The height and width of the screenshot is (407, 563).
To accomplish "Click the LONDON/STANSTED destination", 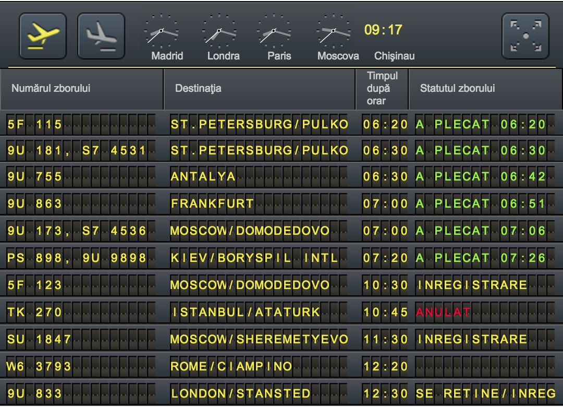I will click(240, 393).
